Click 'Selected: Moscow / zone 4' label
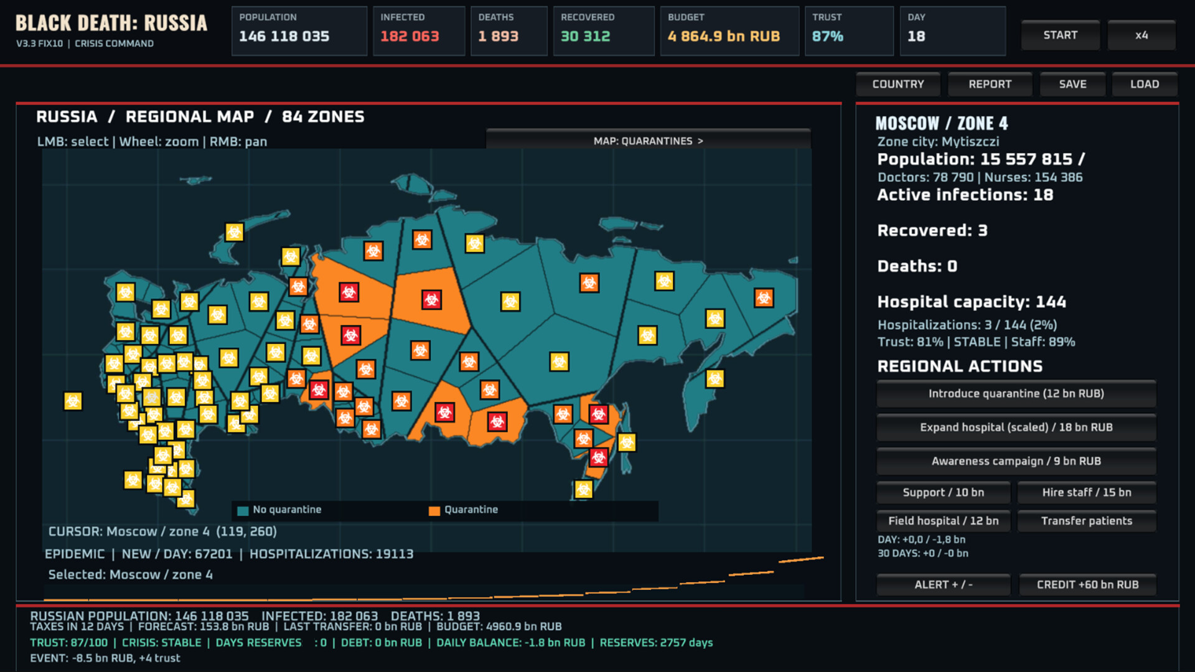Screen dimensions: 1195x672 pos(131,575)
